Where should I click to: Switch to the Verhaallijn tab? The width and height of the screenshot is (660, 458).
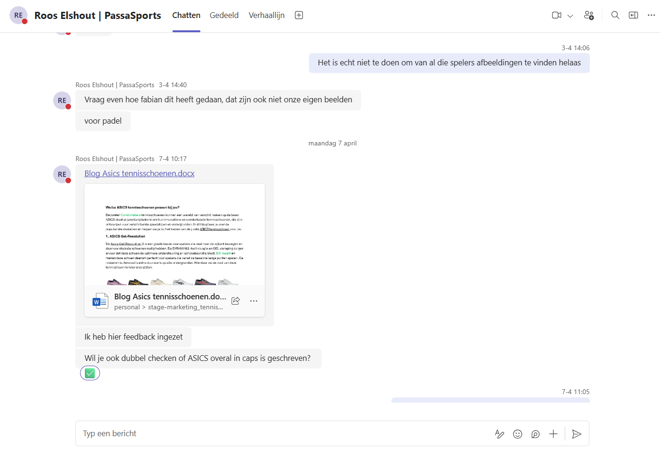tap(266, 15)
